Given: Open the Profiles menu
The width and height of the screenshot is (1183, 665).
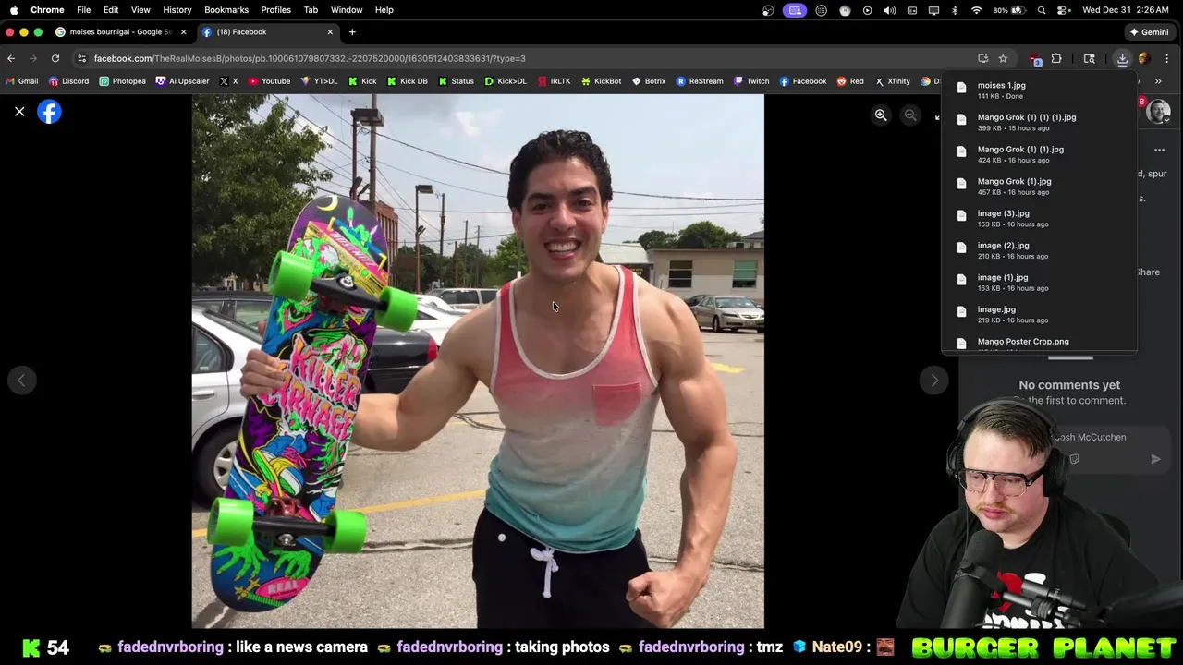Looking at the screenshot, I should pos(275,10).
